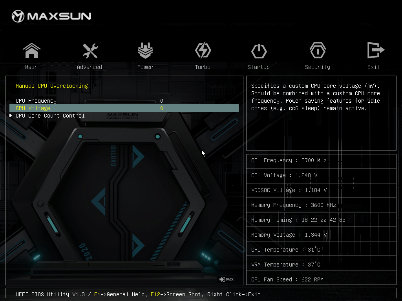Image resolution: width=402 pixels, height=301 pixels.
Task: Click the CPU Voltage 1.248 V readout
Action: pos(284,175)
